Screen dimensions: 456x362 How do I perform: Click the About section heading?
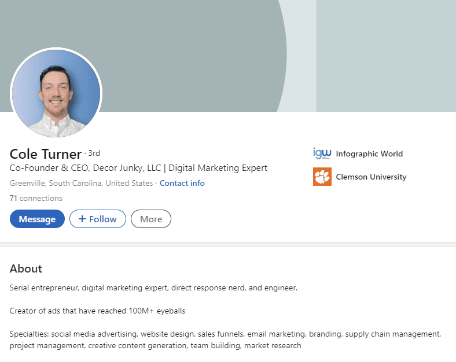pyautogui.click(x=26, y=268)
